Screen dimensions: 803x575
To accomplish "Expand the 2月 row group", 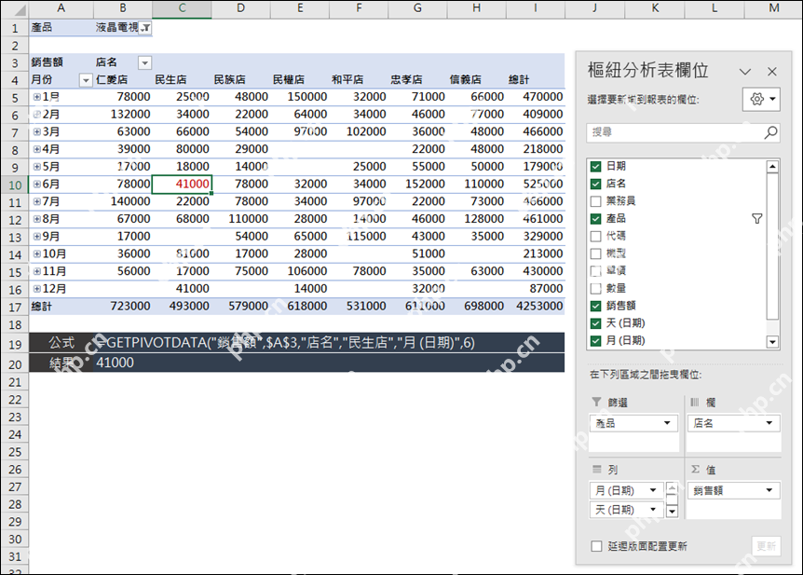I will 36,115.
